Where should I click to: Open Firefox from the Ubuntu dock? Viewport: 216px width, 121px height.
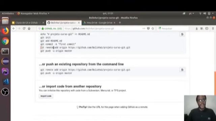5,31
